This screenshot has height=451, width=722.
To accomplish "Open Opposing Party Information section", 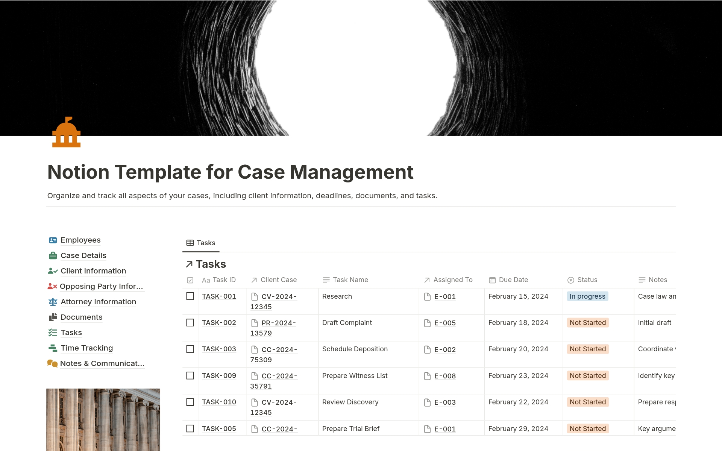I will 96,286.
